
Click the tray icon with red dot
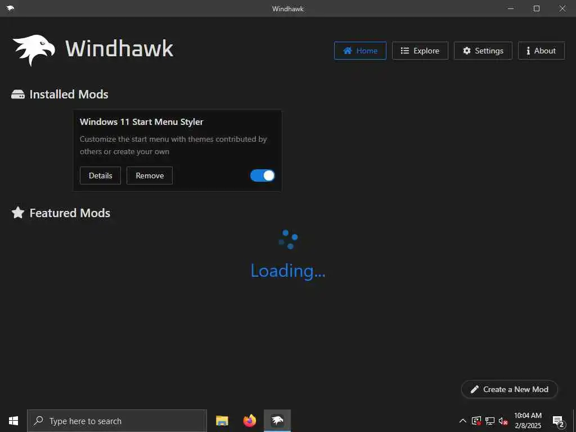476,421
